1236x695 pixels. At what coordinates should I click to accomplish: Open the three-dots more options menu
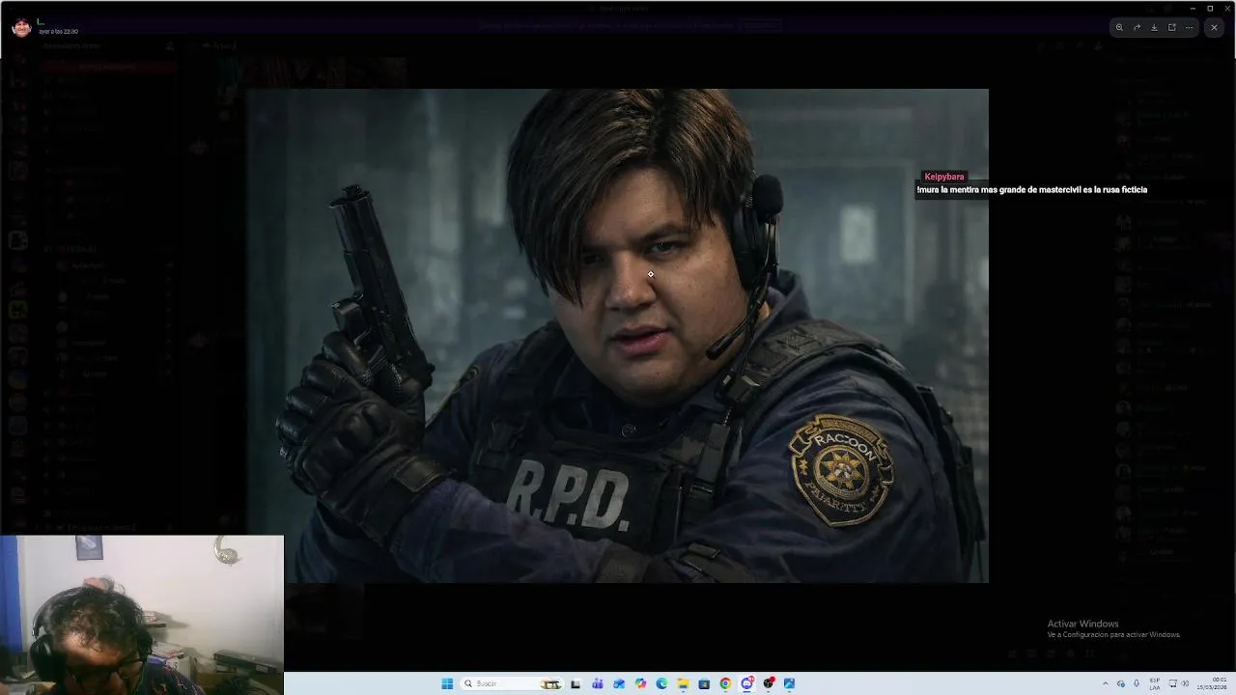tap(1189, 27)
